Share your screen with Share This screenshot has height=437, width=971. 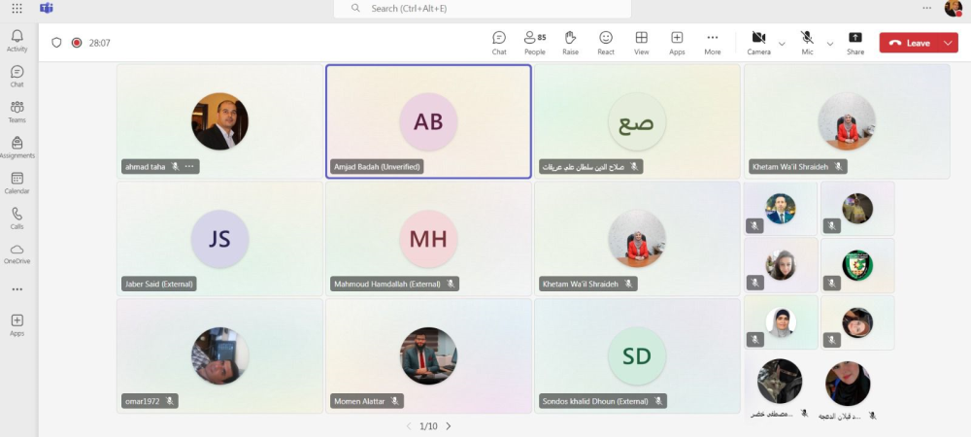tap(854, 42)
